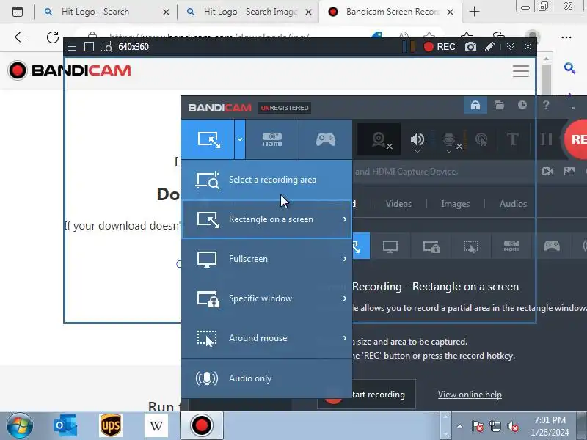Click the lock icon in Bandicam title bar
Image resolution: width=587 pixels, height=440 pixels.
(475, 105)
